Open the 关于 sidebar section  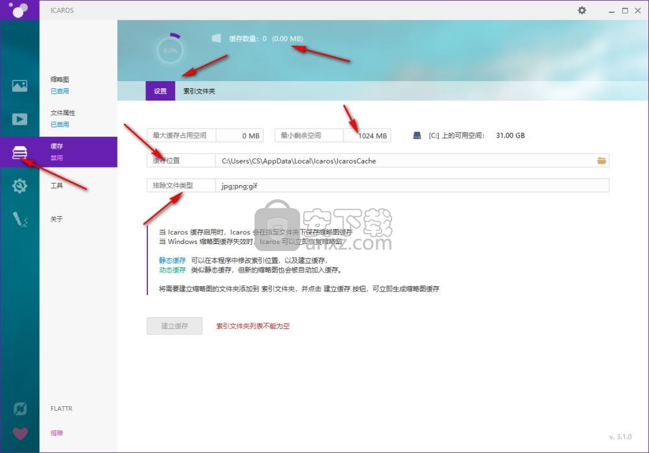coord(56,219)
